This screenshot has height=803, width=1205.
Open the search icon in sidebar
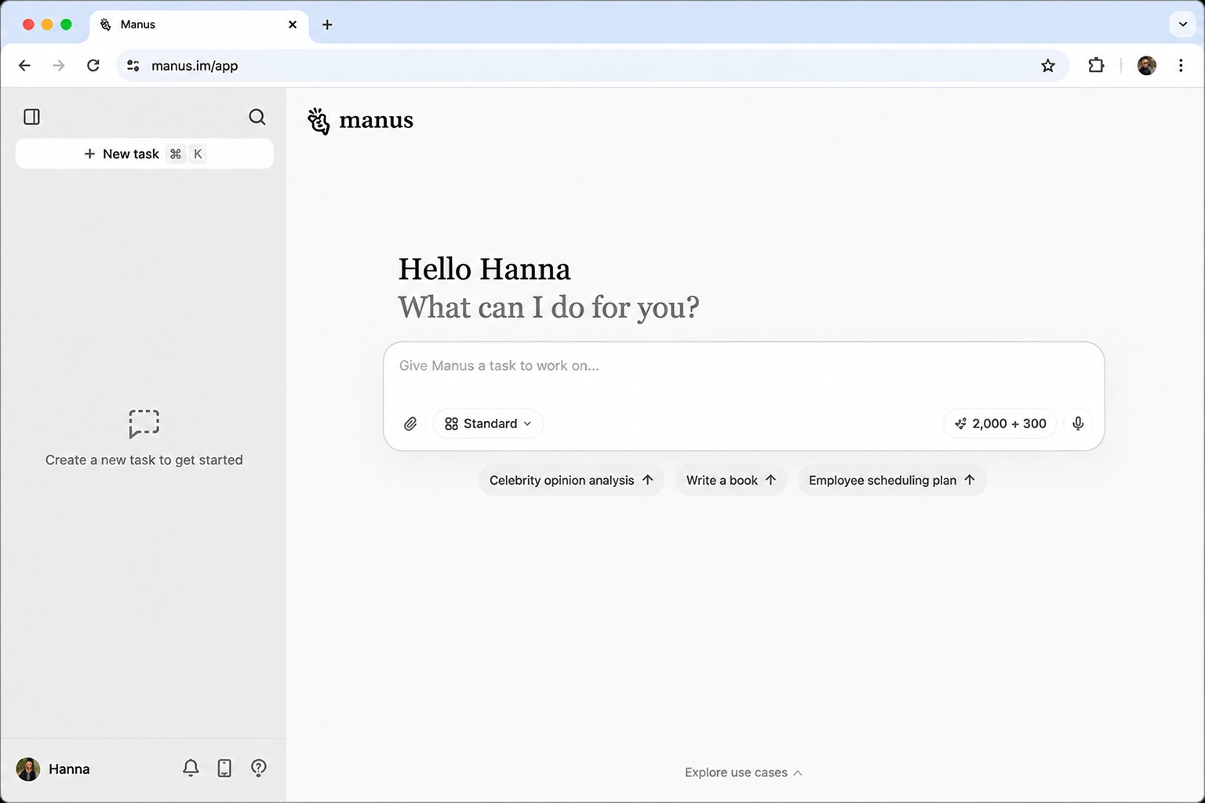coord(257,117)
